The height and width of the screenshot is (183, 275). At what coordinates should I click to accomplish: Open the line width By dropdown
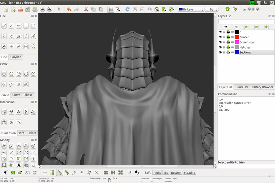tap(211, 9)
